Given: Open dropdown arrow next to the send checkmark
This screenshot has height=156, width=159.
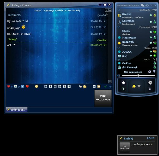Looking at the screenshot, I should click(110, 86).
